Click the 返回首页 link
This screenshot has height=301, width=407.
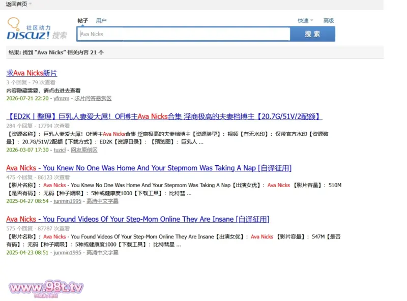[x=16, y=4]
